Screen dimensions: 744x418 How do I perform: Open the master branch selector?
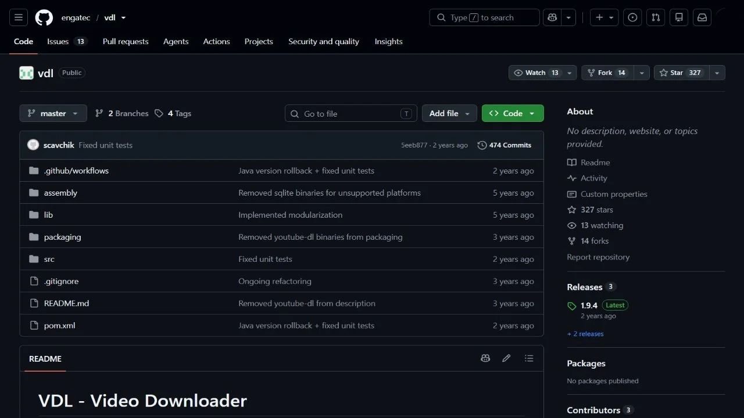(x=53, y=113)
